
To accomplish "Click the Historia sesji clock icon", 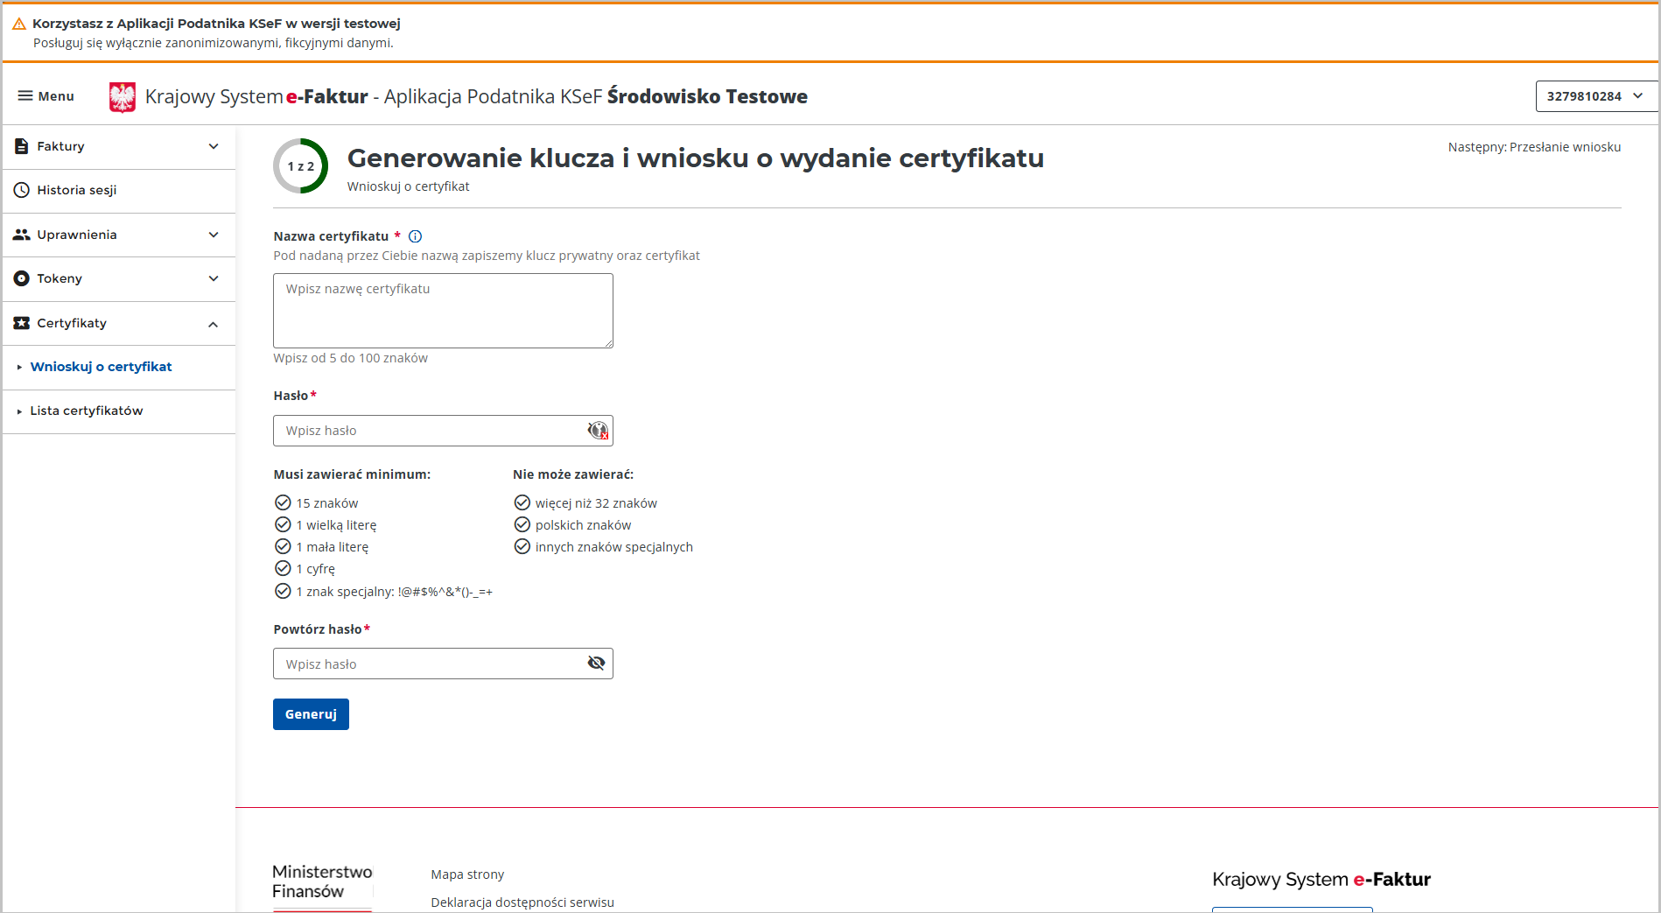I will [x=22, y=190].
